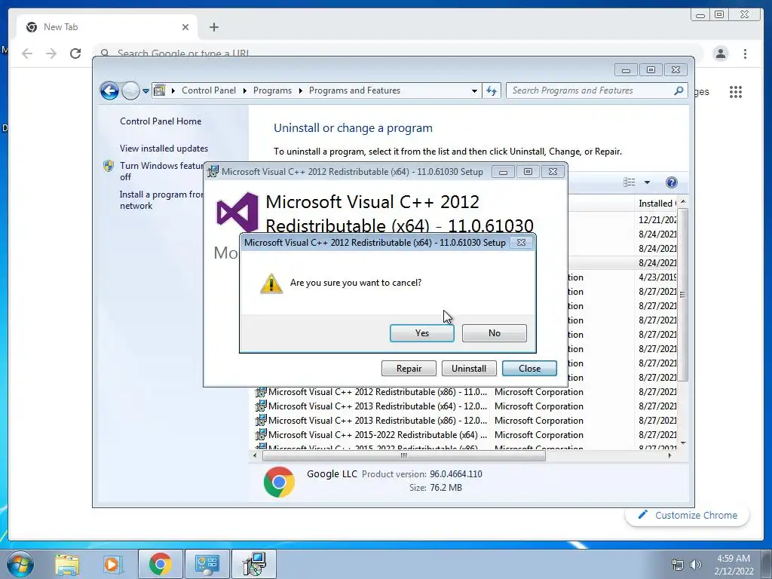Viewport: 772px width, 579px height.
Task: Open the recent pages dropdown beside navigation arrows
Action: (146, 91)
